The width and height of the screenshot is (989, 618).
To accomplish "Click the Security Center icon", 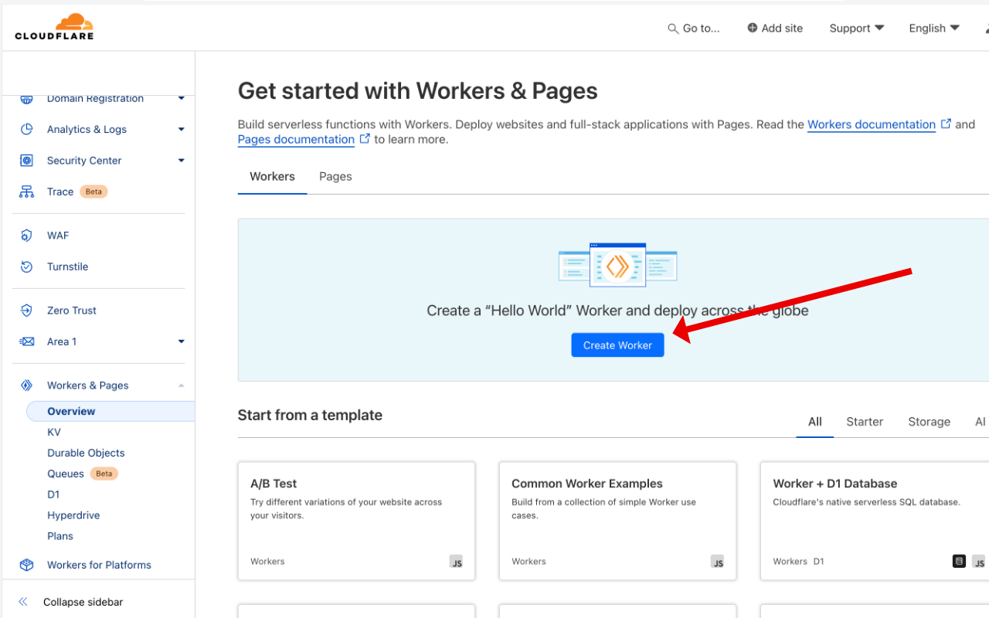I will coord(26,161).
